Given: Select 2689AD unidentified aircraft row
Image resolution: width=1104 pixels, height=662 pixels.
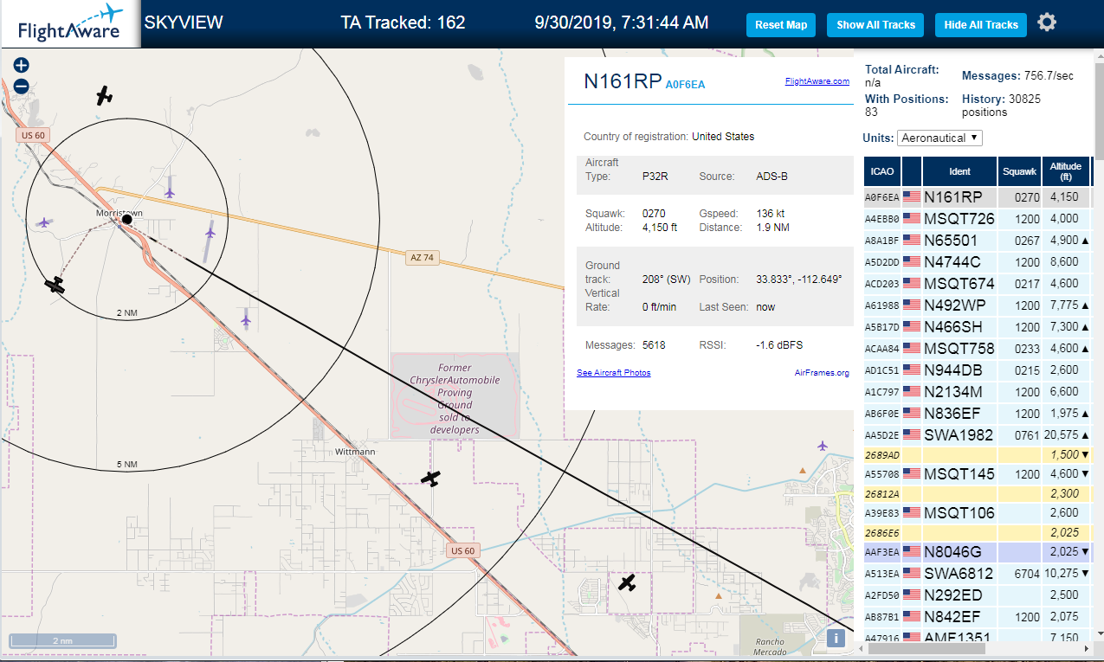Looking at the screenshot, I should [978, 455].
